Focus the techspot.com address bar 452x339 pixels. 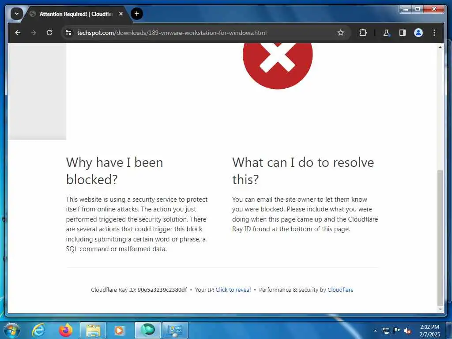pos(172,33)
